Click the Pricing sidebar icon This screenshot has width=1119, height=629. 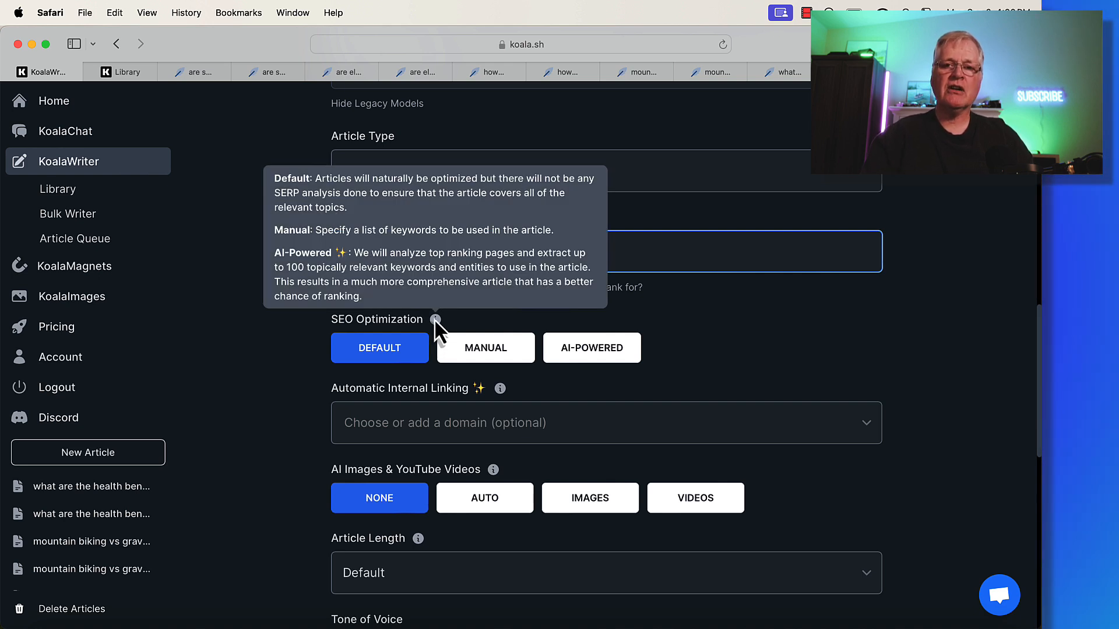pyautogui.click(x=20, y=326)
